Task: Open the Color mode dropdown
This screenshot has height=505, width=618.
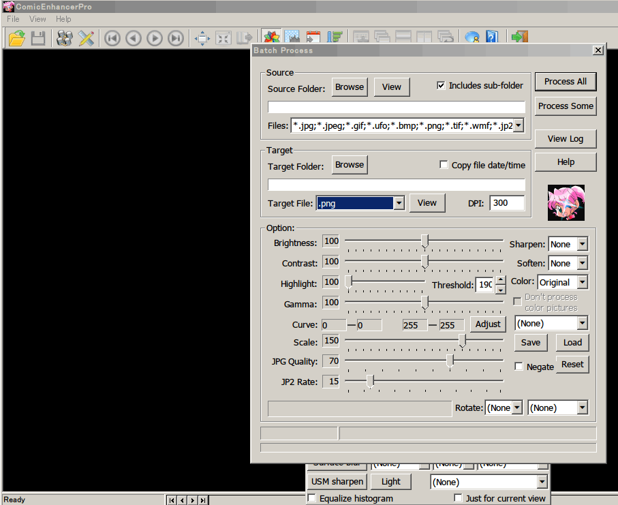Action: [x=582, y=282]
